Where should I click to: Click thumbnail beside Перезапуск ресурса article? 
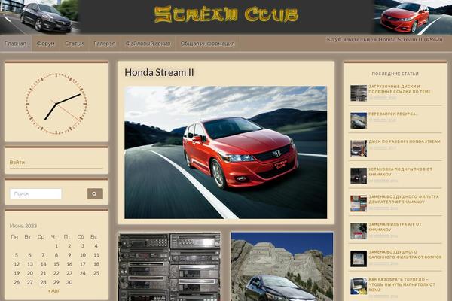coord(359,120)
